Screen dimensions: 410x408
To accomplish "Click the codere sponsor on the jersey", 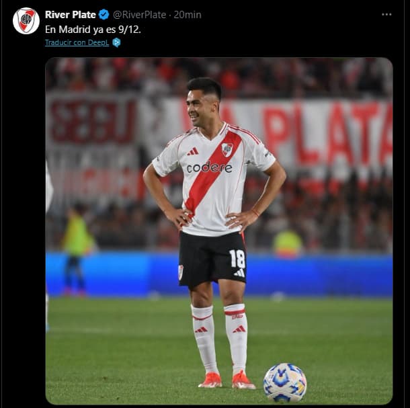I will 210,167.
